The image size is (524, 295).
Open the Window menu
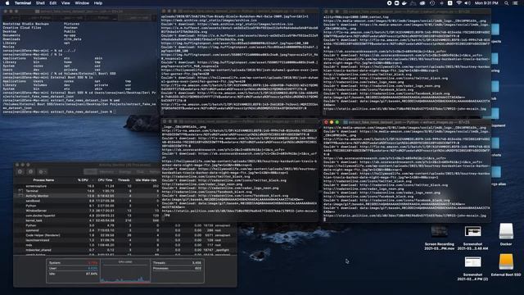pyautogui.click(x=82, y=3)
